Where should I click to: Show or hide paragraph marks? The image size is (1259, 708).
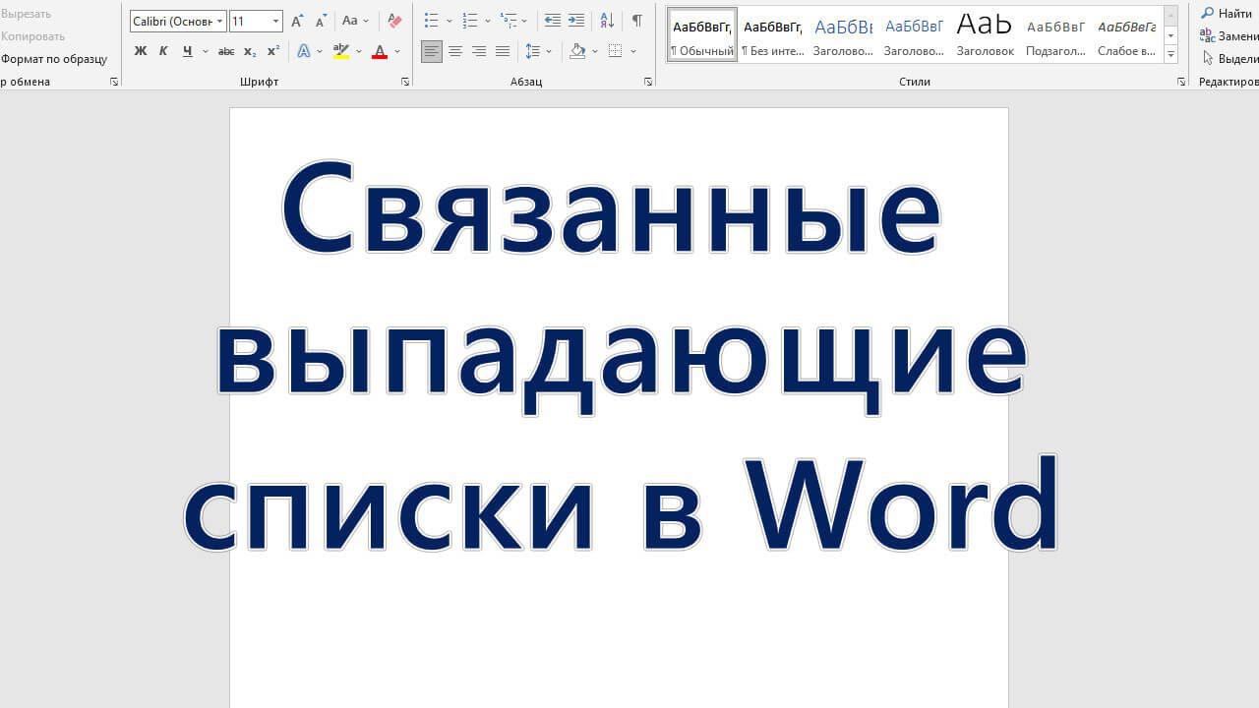pyautogui.click(x=637, y=21)
